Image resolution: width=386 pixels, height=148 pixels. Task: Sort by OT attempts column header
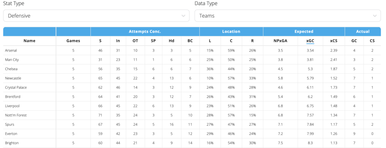pos(135,41)
